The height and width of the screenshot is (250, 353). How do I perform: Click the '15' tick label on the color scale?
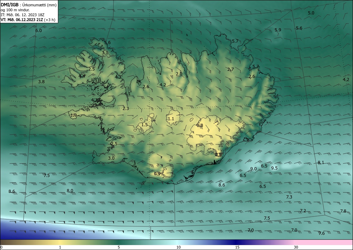pyautogui.click(x=237, y=247)
